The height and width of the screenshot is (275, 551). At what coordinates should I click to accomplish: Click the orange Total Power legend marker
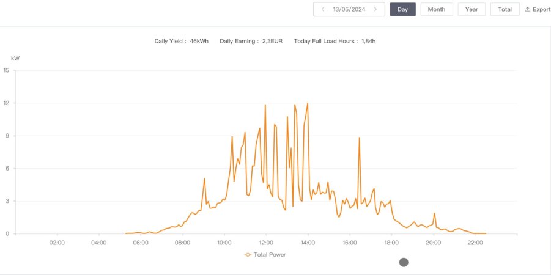pyautogui.click(x=248, y=254)
